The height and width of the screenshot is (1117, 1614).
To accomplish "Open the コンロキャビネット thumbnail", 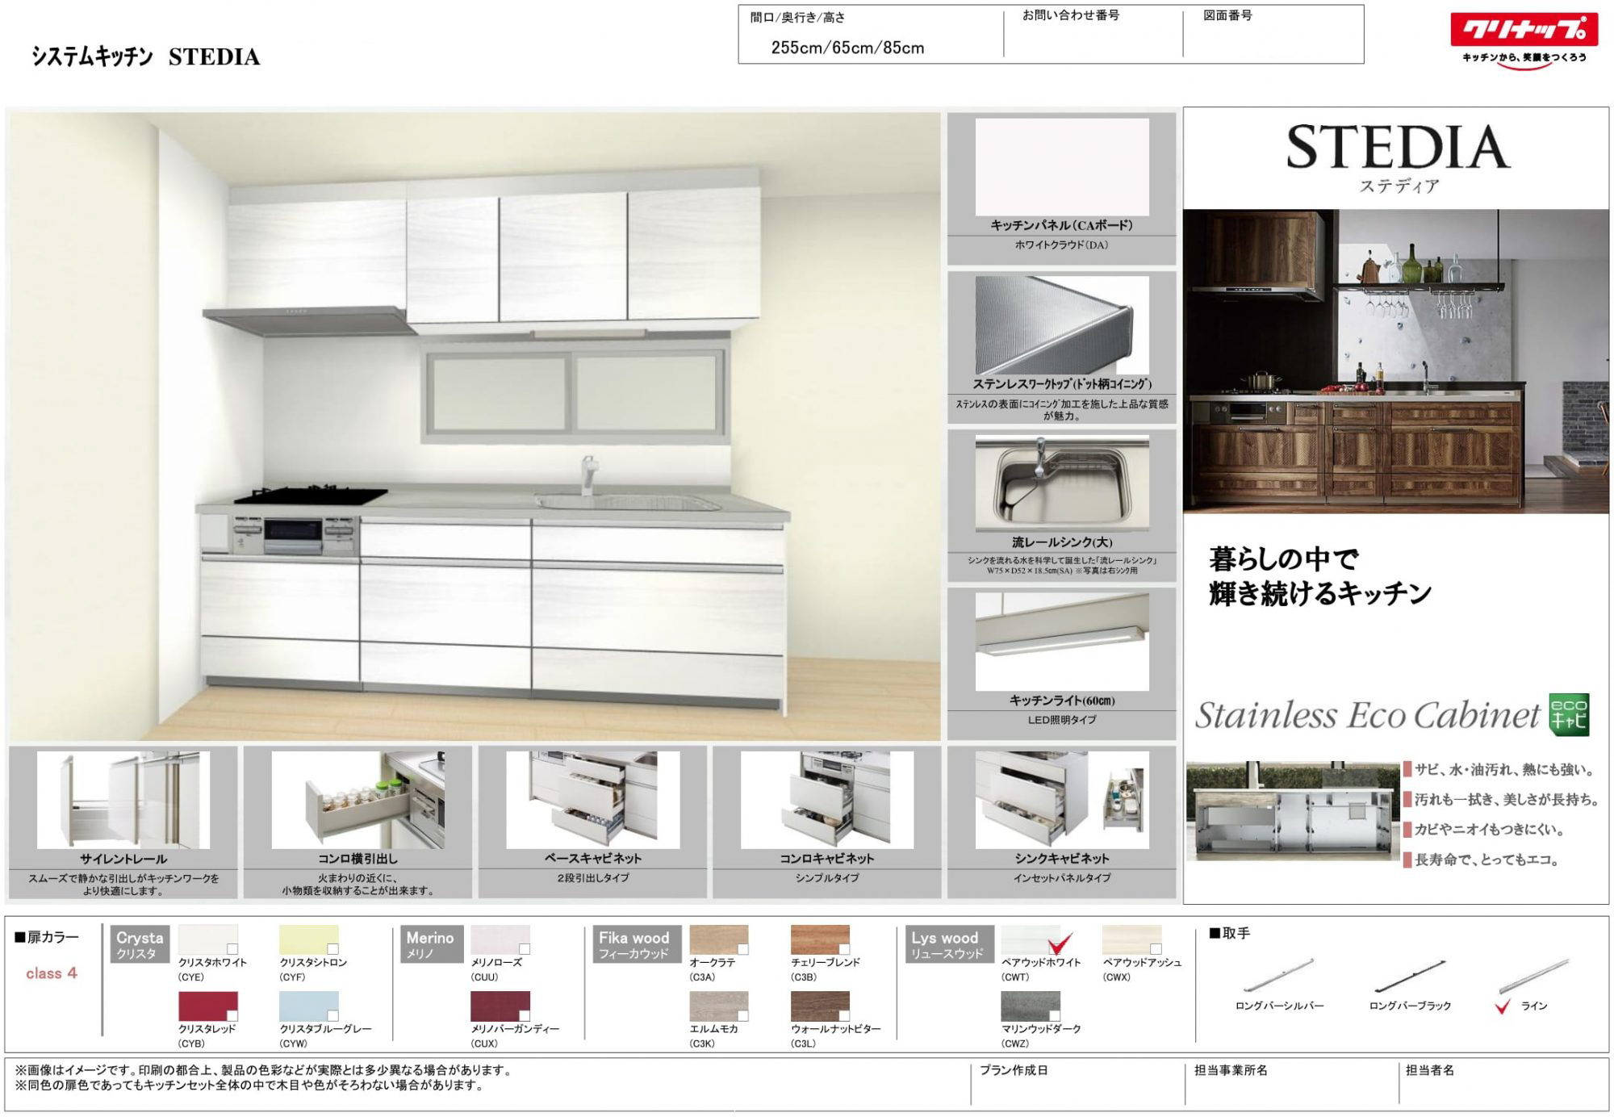I will coord(827,800).
